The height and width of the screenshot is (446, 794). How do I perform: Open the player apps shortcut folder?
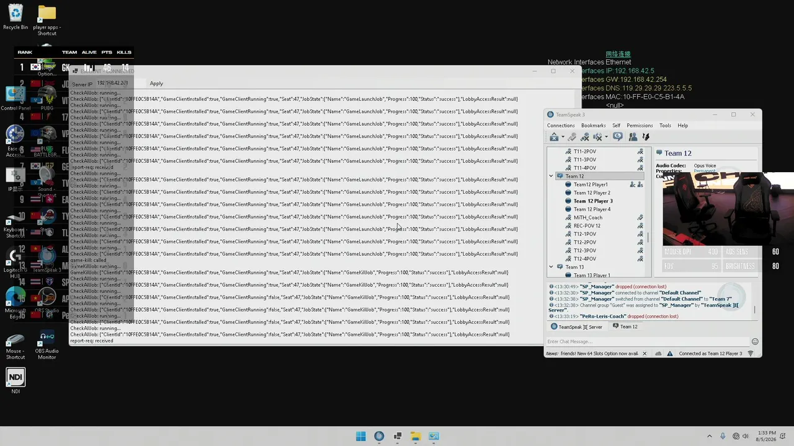point(47,20)
